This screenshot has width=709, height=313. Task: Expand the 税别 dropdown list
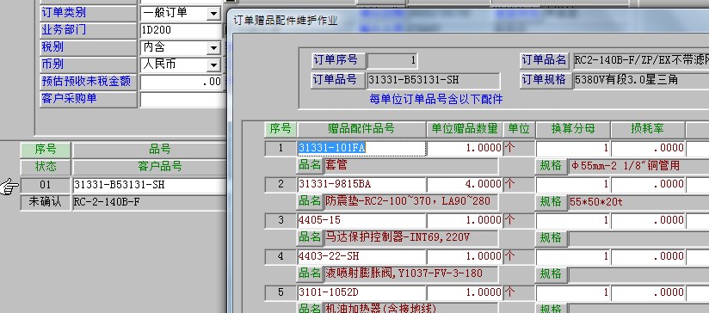pyautogui.click(x=213, y=48)
